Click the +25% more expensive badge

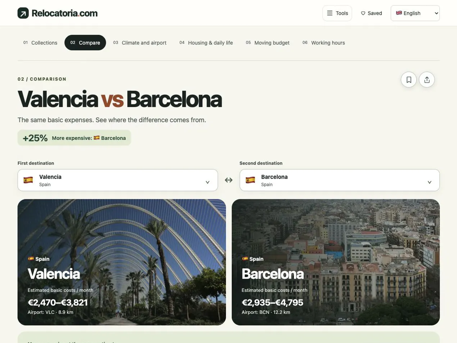coord(74,138)
